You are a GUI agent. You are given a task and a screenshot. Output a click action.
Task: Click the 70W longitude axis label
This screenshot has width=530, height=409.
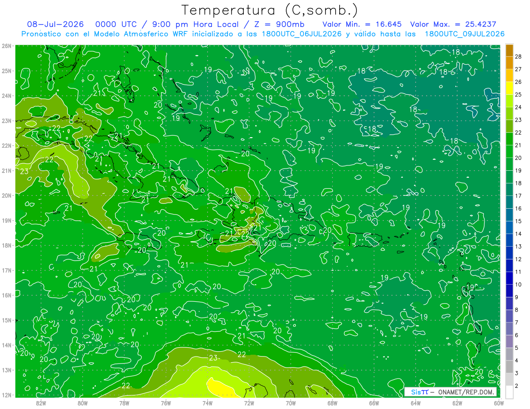[x=291, y=403]
